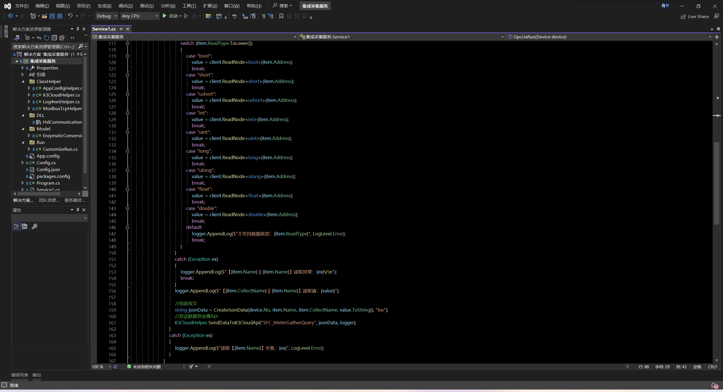Screen dimensions: 723x392
Task: Click the Find in Files folder-search icon
Action: [x=208, y=16]
